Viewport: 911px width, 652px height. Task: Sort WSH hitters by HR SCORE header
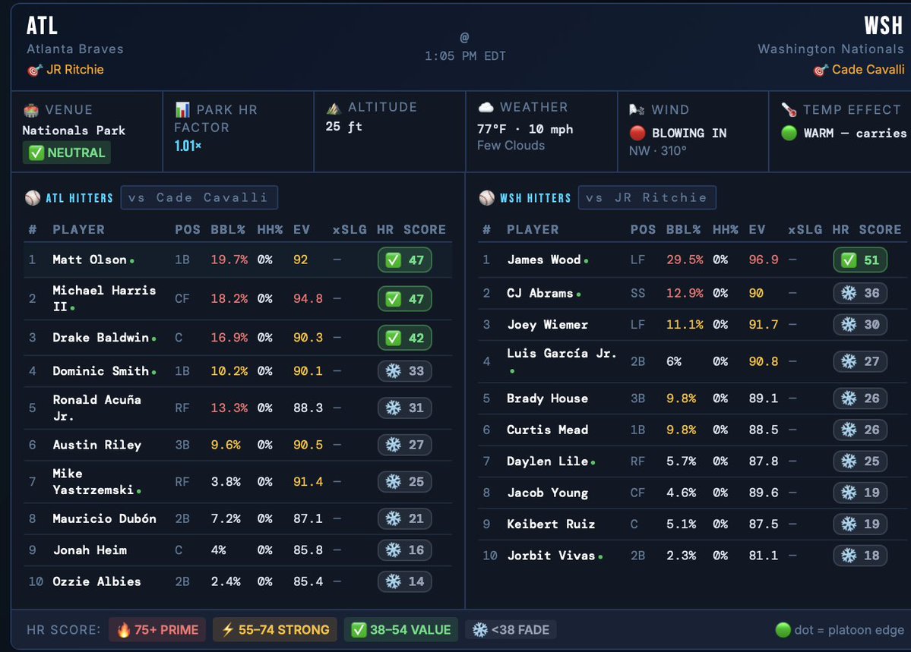[867, 230]
